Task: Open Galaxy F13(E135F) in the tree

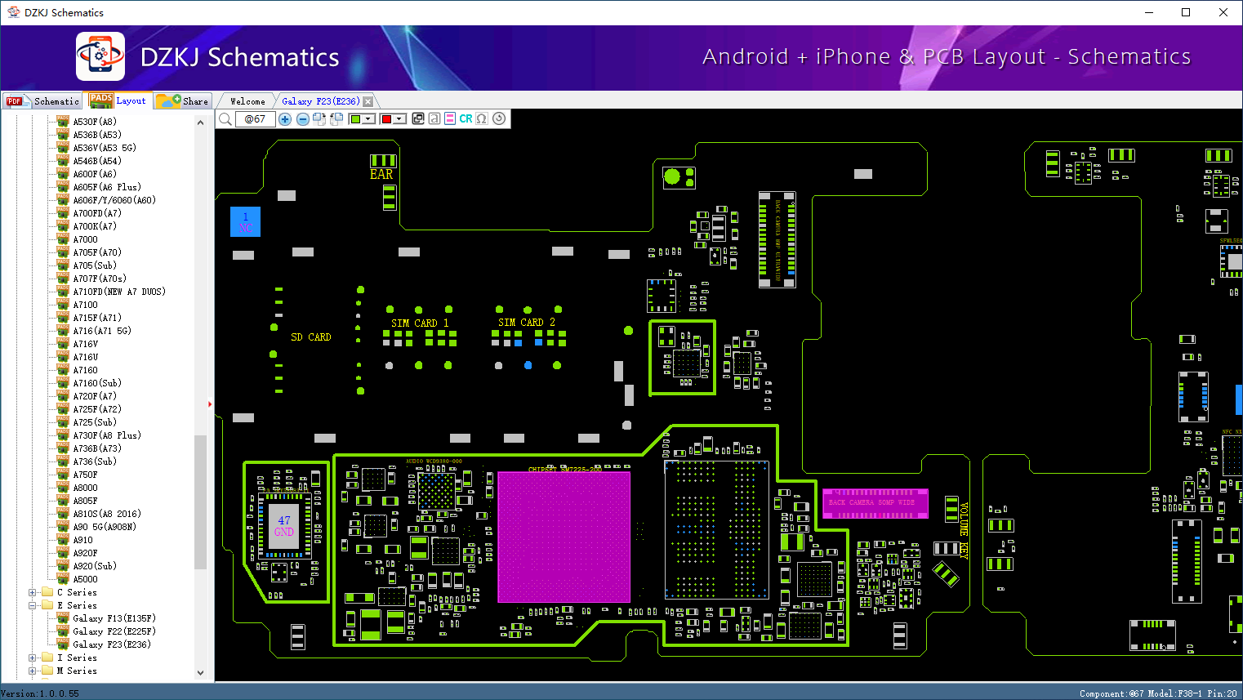Action: coord(114,618)
